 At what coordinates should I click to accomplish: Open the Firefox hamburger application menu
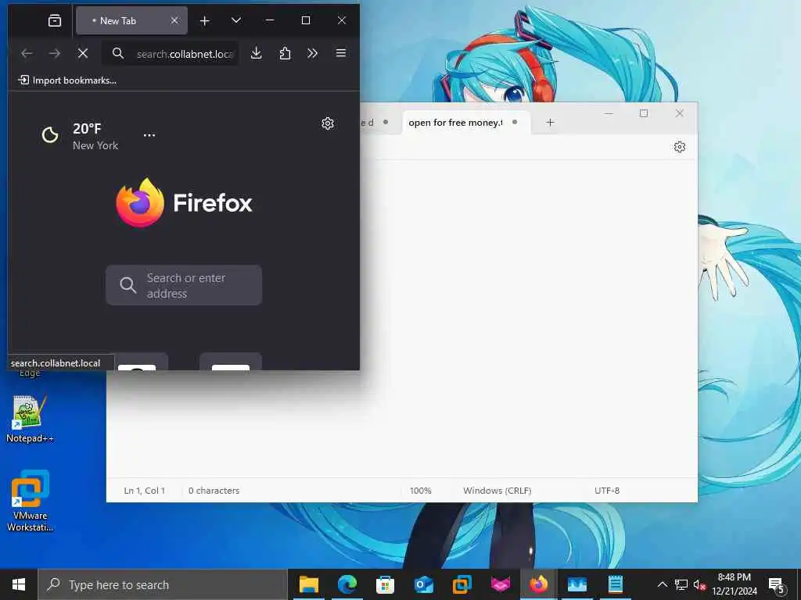[x=341, y=53]
